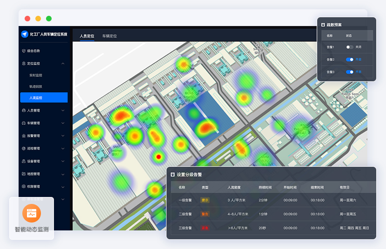Click the 综合态势 shield icon
386x249 pixels.
pos(24,51)
